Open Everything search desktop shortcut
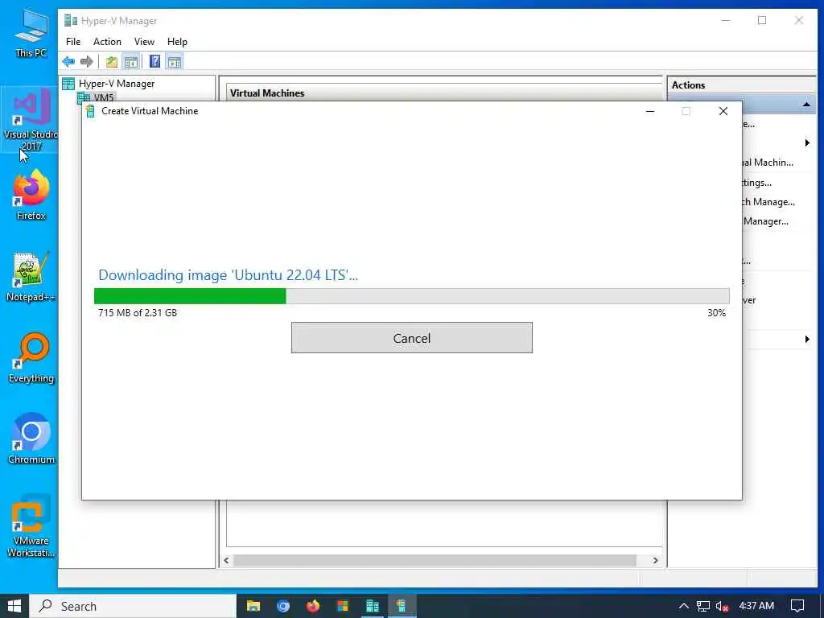The height and width of the screenshot is (618, 824). 31,358
